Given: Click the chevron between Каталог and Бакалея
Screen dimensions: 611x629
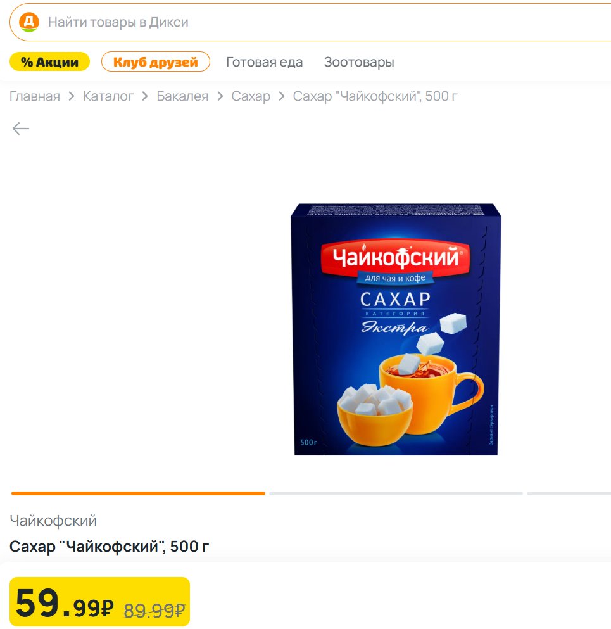Looking at the screenshot, I should [145, 96].
